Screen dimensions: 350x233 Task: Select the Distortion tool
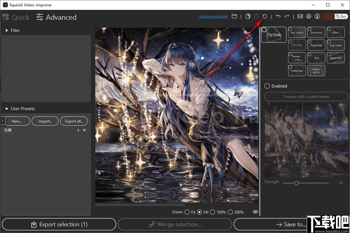coord(316,32)
